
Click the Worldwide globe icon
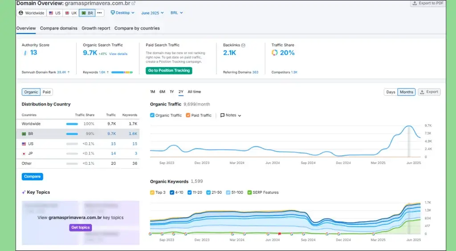21,13
